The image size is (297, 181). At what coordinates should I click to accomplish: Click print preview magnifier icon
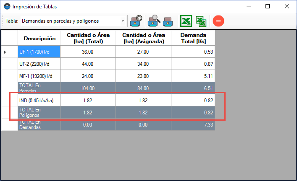154,21
